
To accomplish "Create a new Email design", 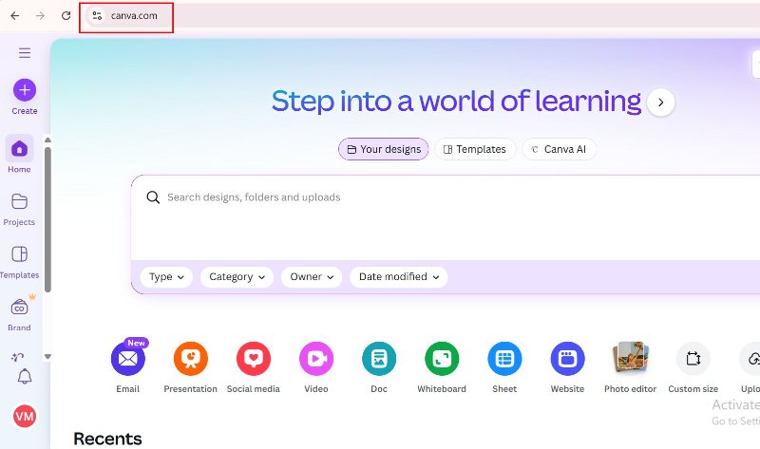I will (x=128, y=366).
